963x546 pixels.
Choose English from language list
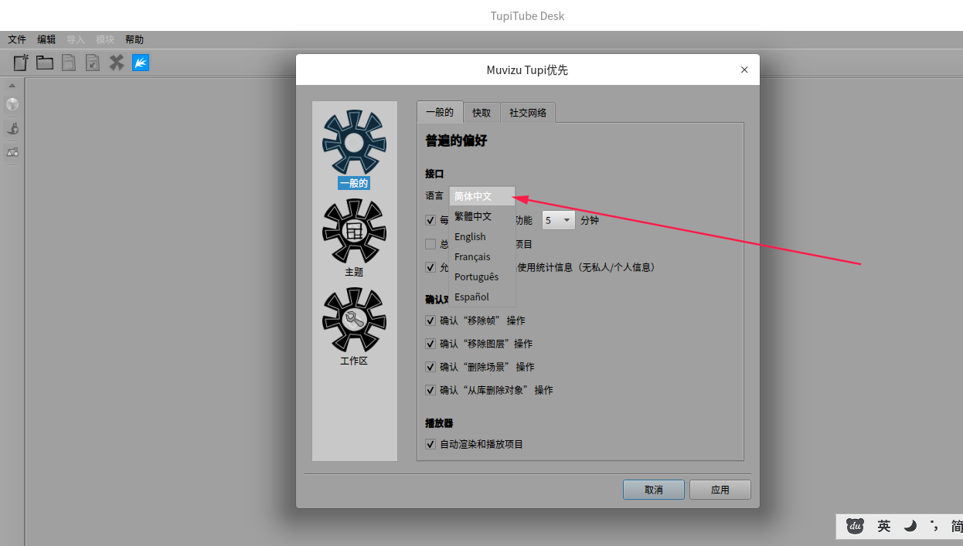pyautogui.click(x=482, y=236)
